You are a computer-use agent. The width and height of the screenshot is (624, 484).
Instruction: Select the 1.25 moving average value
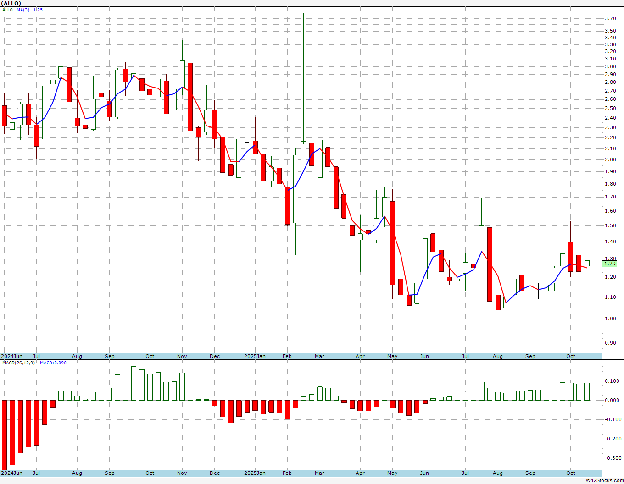[x=38, y=10]
